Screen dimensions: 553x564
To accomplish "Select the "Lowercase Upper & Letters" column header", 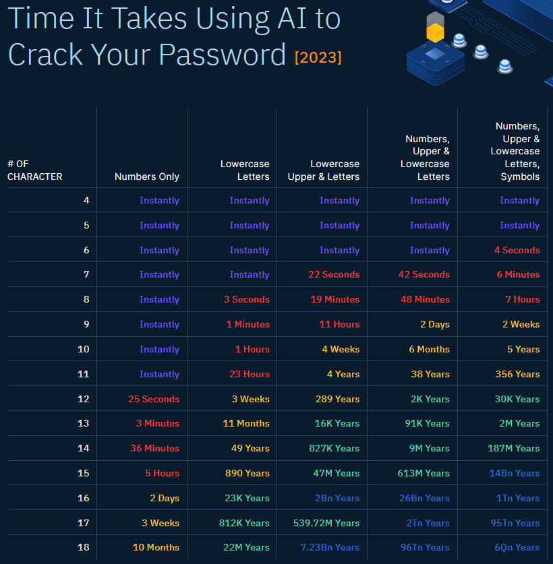I will point(324,170).
